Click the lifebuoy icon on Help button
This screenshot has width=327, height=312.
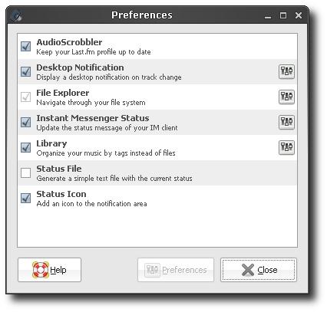pyautogui.click(x=41, y=270)
